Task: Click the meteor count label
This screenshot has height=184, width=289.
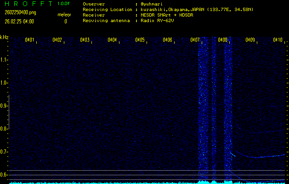Action: pyautogui.click(x=64, y=14)
